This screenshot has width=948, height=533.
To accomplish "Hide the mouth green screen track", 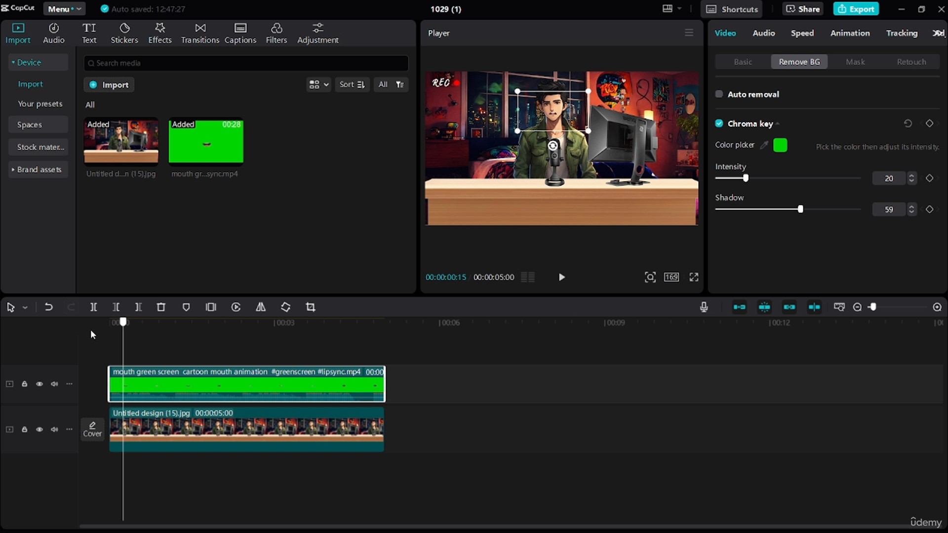I will coord(39,384).
